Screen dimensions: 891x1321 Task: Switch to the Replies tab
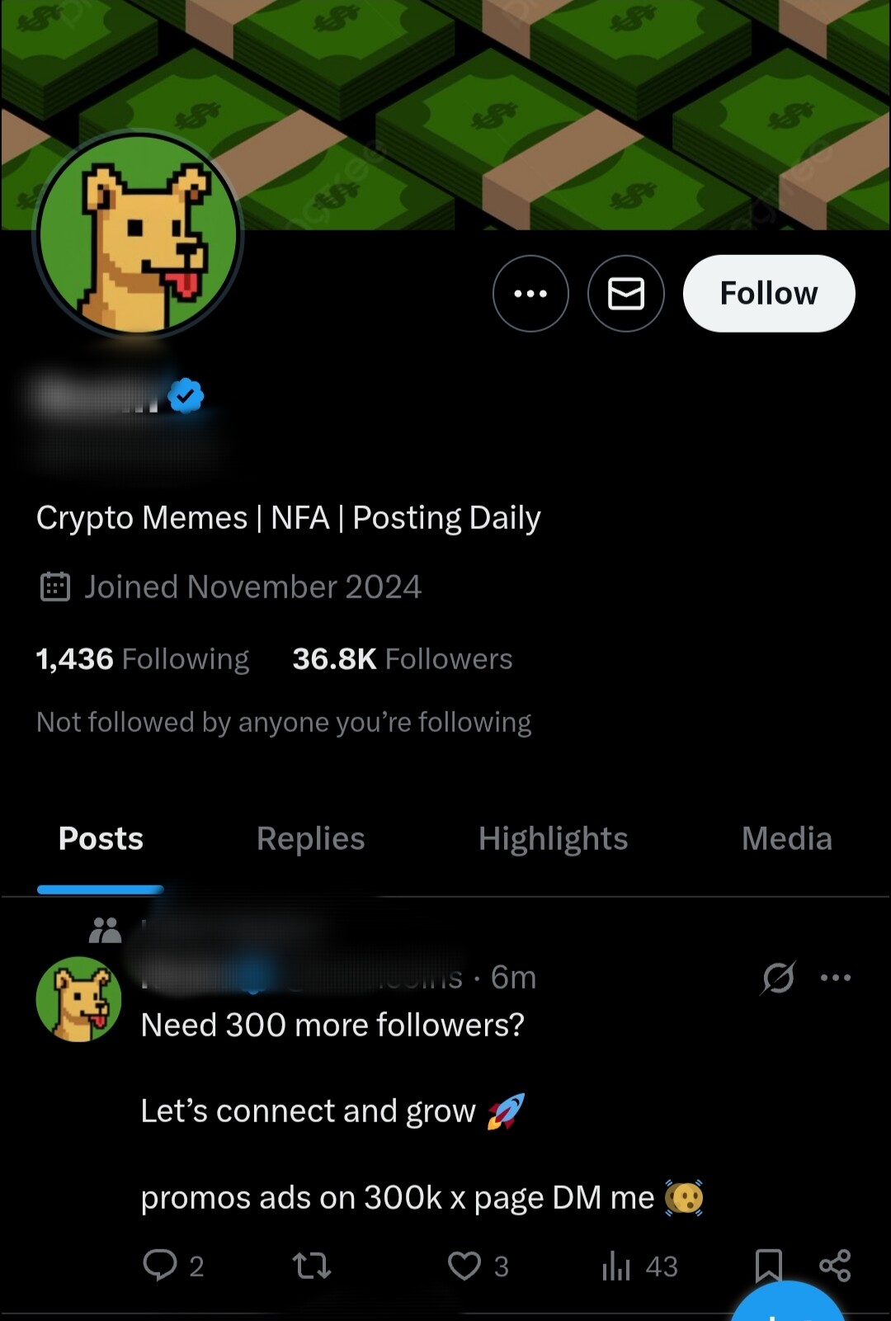click(310, 838)
